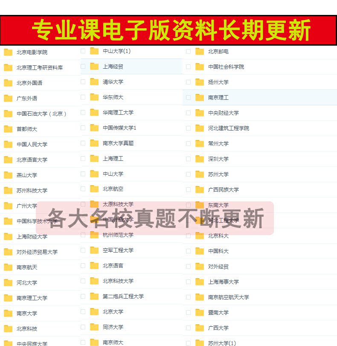
Task: Open the 北京科技大学 folder name
Action: point(118,281)
